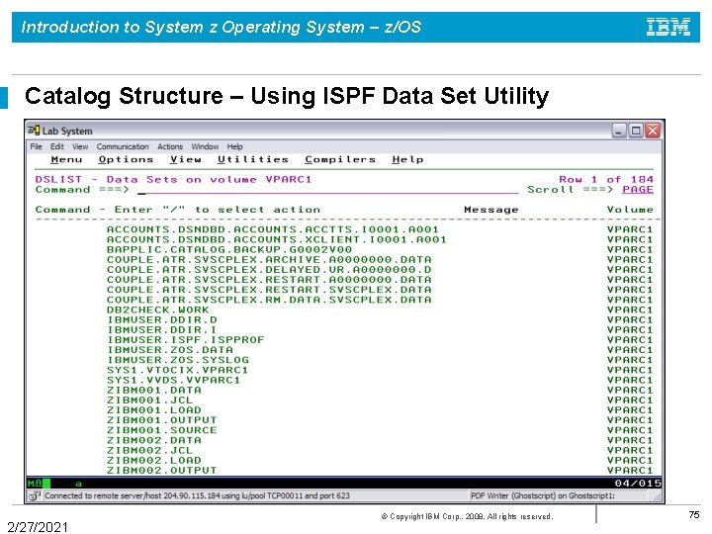Viewport: 712px width, 534px height.
Task: Select ZIBM002.OUTPUT data set
Action: pyautogui.click(x=161, y=470)
